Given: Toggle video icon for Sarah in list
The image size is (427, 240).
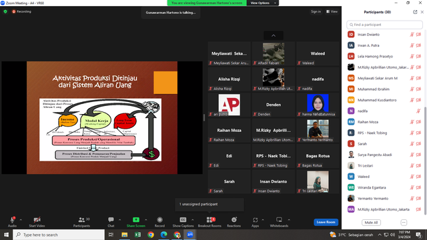Looking at the screenshot, I should (x=418, y=144).
